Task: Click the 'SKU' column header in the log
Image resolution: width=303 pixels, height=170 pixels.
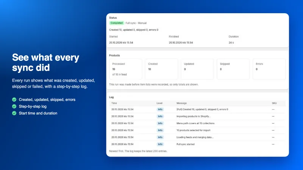Action: 274,103
